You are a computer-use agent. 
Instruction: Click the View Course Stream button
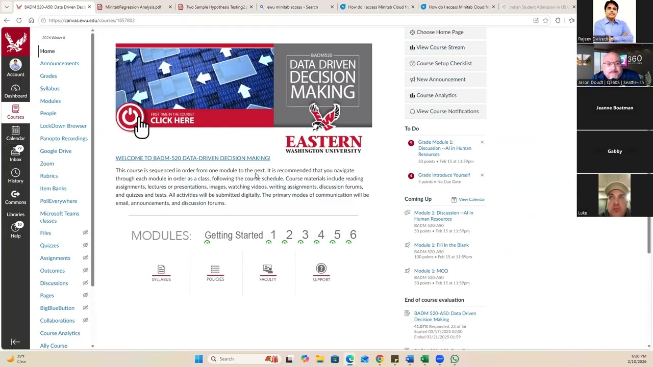(445, 47)
